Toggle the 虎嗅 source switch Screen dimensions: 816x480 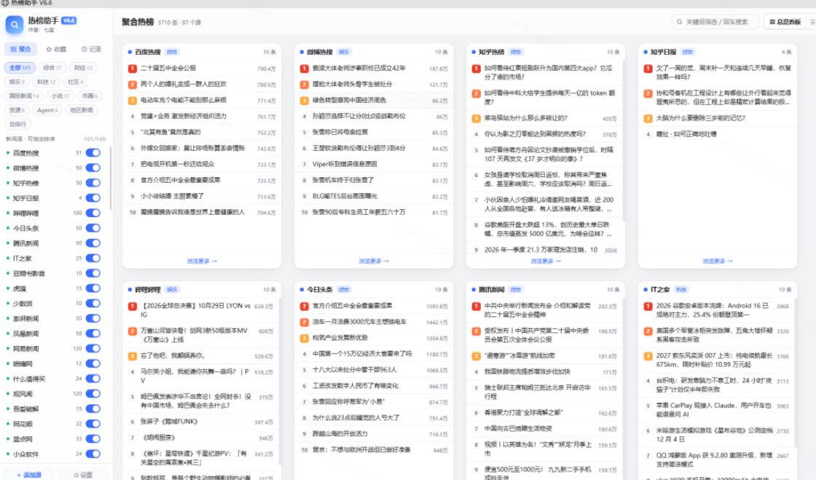(x=93, y=288)
